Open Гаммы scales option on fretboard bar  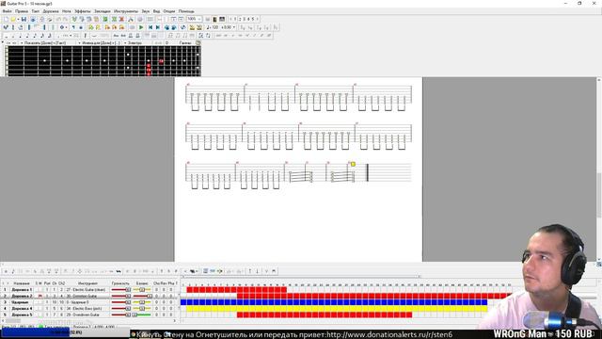(186, 43)
